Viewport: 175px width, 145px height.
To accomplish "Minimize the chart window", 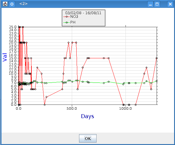I will click(150, 4).
